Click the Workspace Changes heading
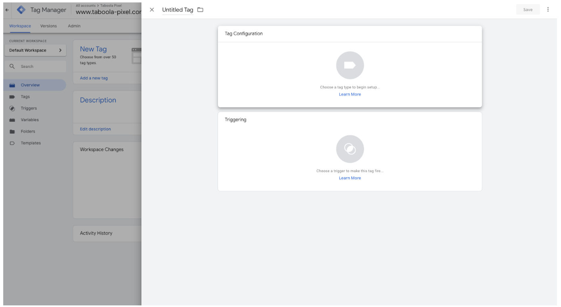 point(102,149)
